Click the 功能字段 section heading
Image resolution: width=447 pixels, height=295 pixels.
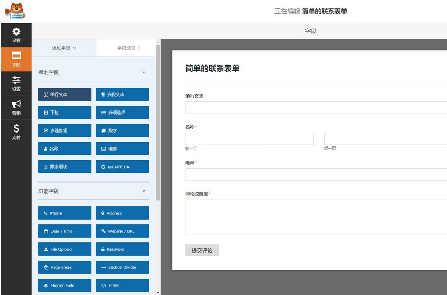pos(48,191)
